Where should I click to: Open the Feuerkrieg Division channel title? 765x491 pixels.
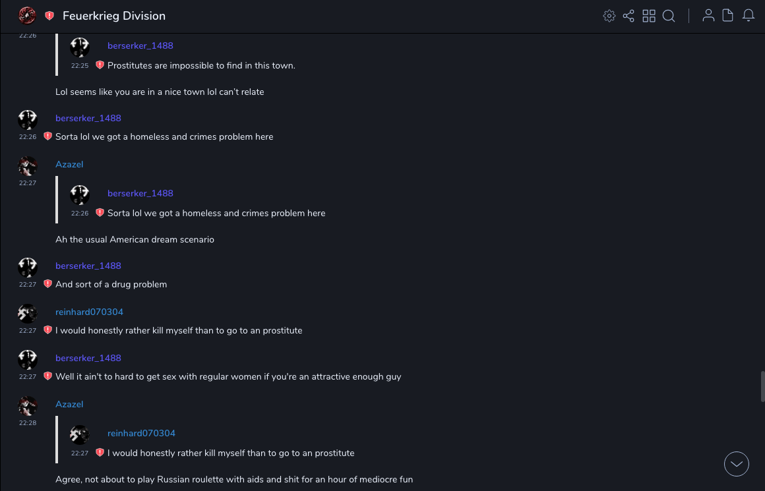(114, 16)
